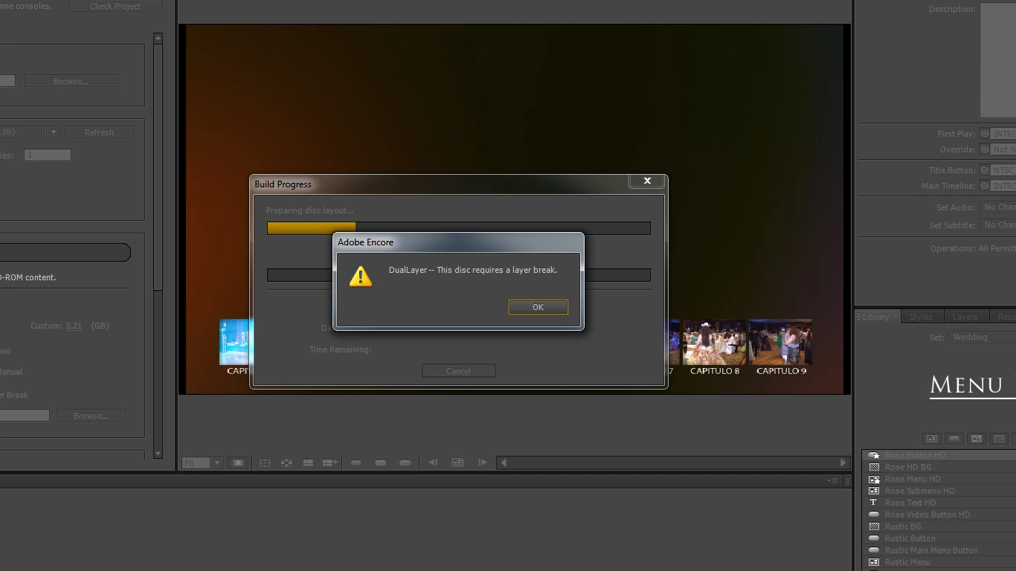Screen dimensions: 1016x571
Task: Click the custom disc size 5.21 value
Action: pyautogui.click(x=74, y=326)
